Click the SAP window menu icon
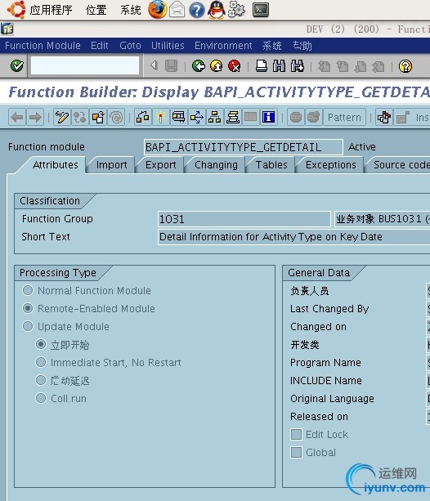430x501 pixels. 7,29
